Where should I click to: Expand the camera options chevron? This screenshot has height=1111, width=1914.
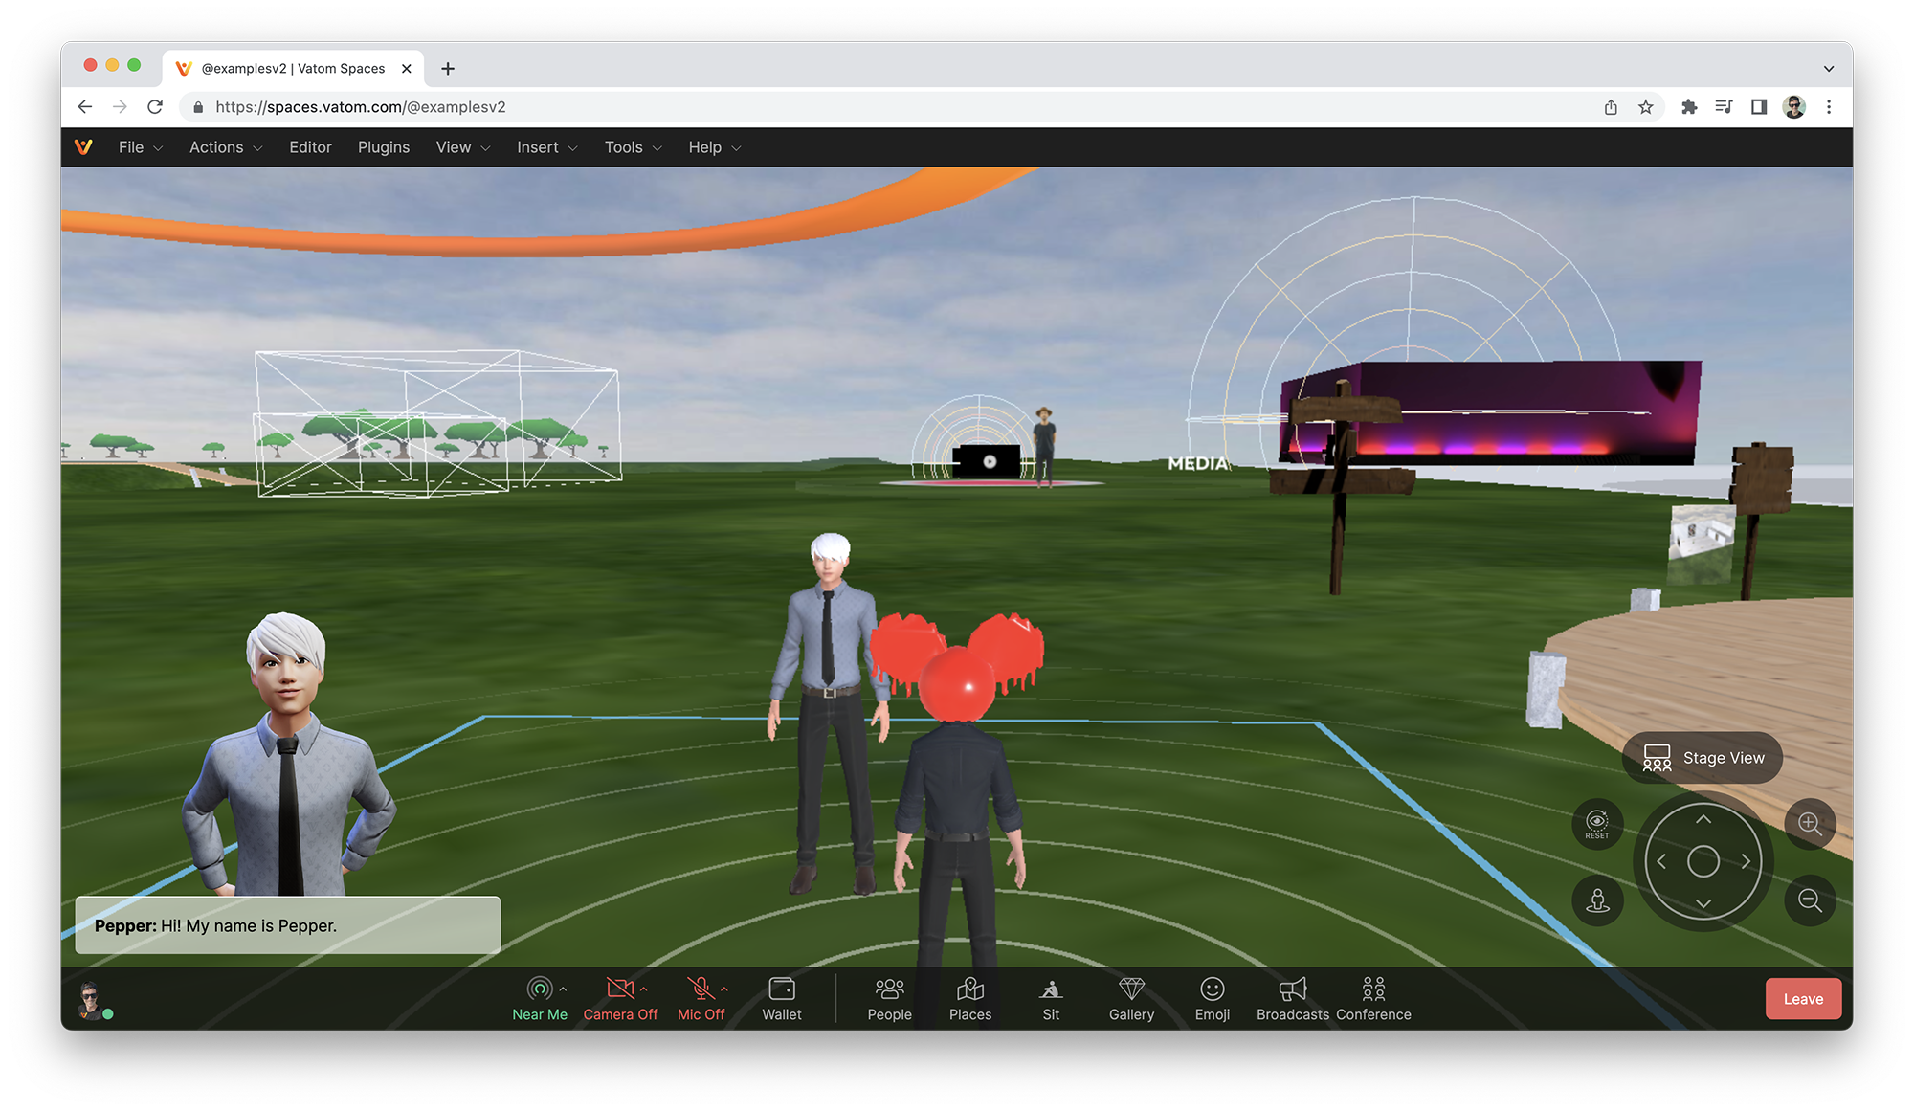pos(644,989)
